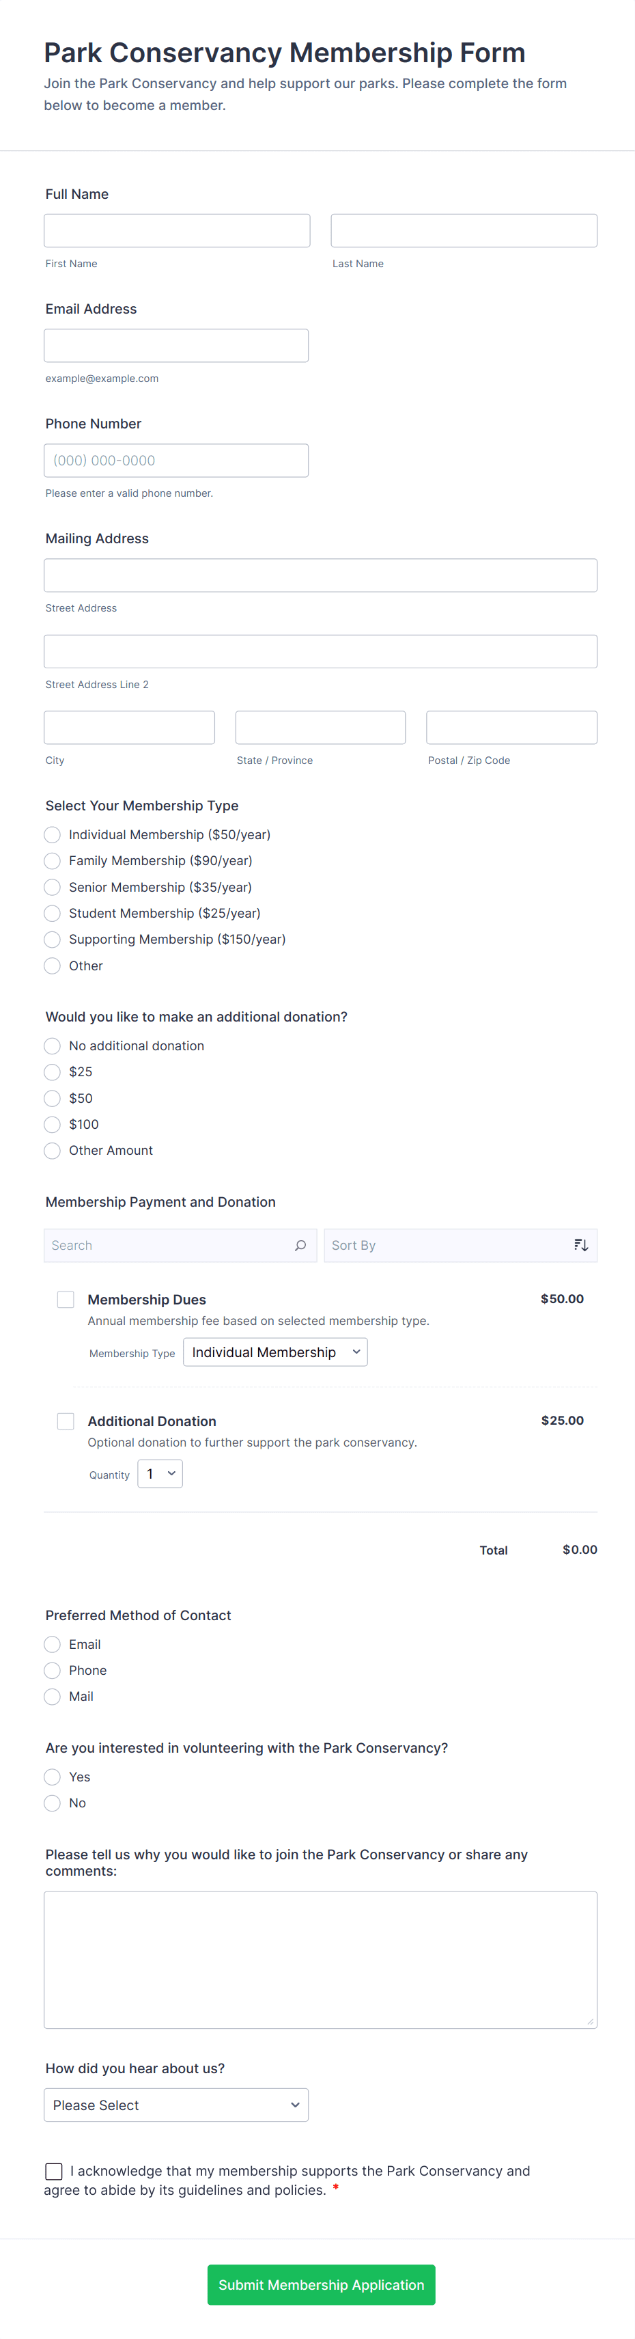
Task: Click the Phone Number input field
Action: point(176,461)
